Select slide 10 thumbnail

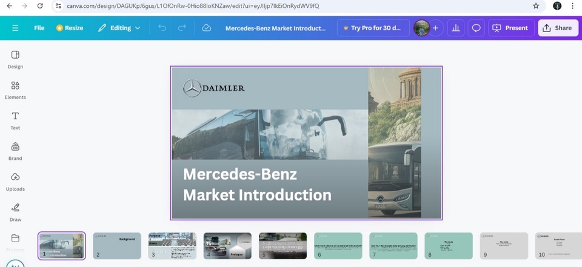[x=558, y=245]
